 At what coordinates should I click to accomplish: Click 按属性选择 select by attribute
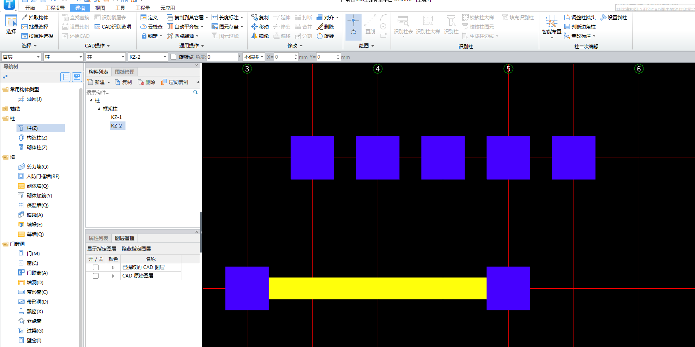pyautogui.click(x=37, y=36)
